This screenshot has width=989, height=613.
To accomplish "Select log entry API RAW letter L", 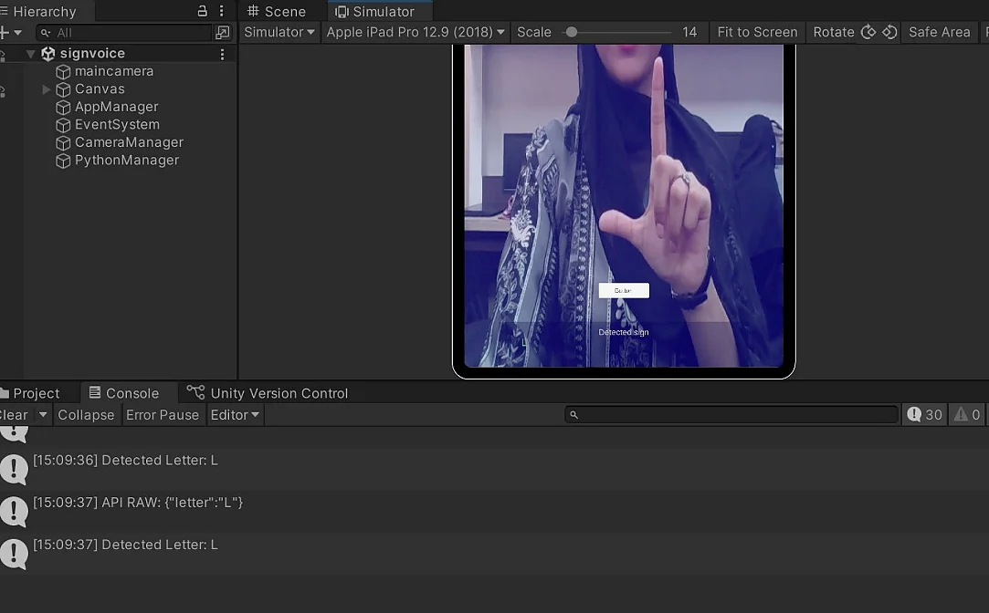I will pyautogui.click(x=495, y=511).
